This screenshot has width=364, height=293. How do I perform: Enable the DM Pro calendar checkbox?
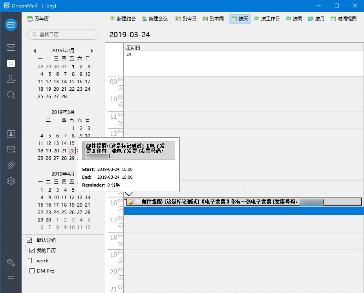[x=32, y=271]
